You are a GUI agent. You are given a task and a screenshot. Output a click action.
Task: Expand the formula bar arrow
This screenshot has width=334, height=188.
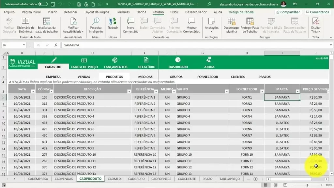[x=331, y=45]
